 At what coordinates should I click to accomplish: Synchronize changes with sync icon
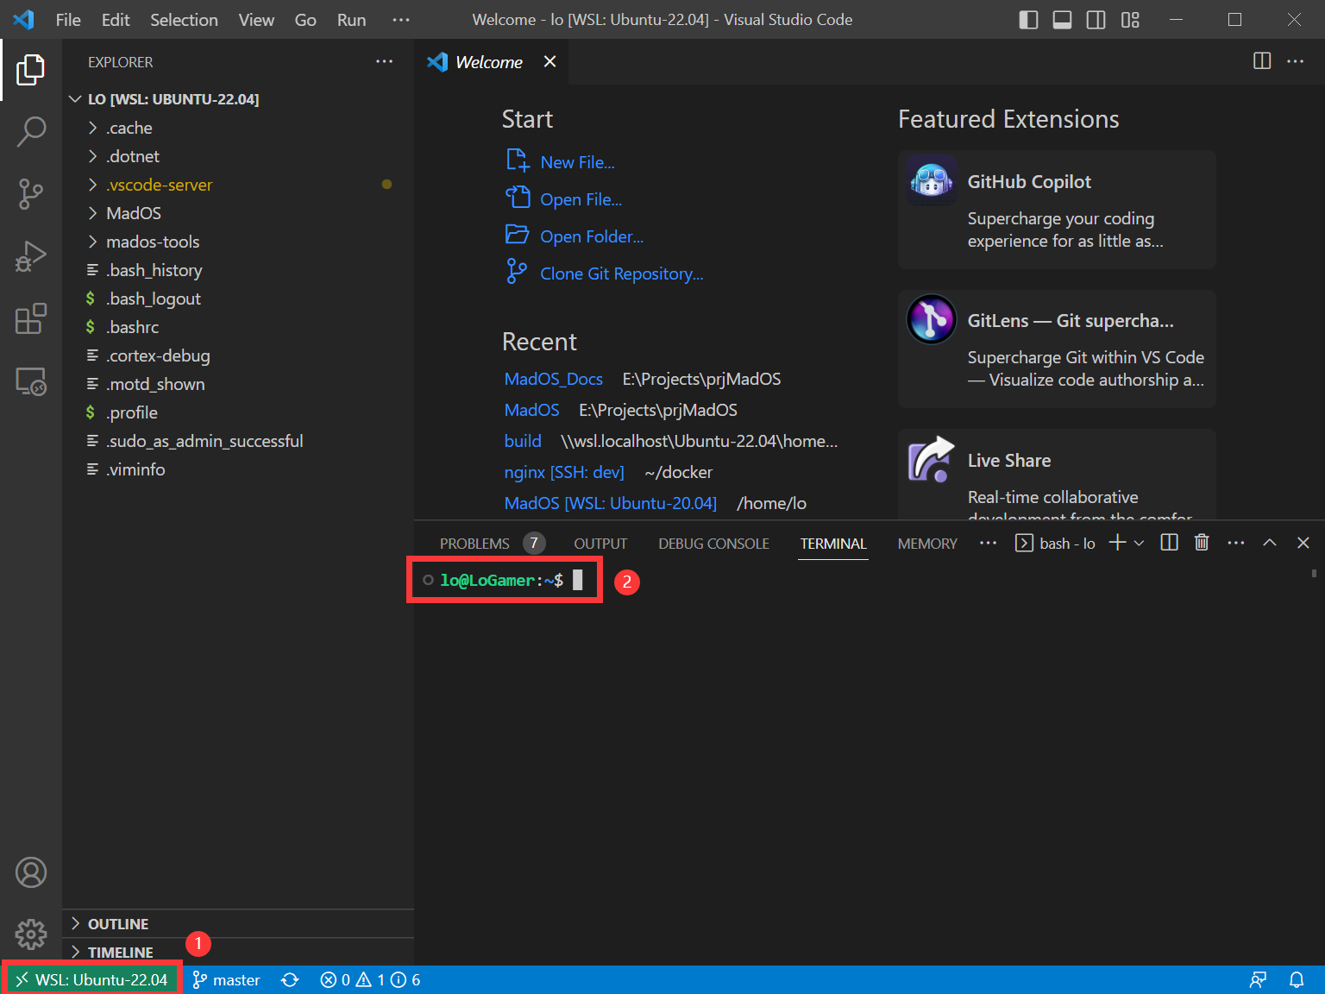[290, 980]
